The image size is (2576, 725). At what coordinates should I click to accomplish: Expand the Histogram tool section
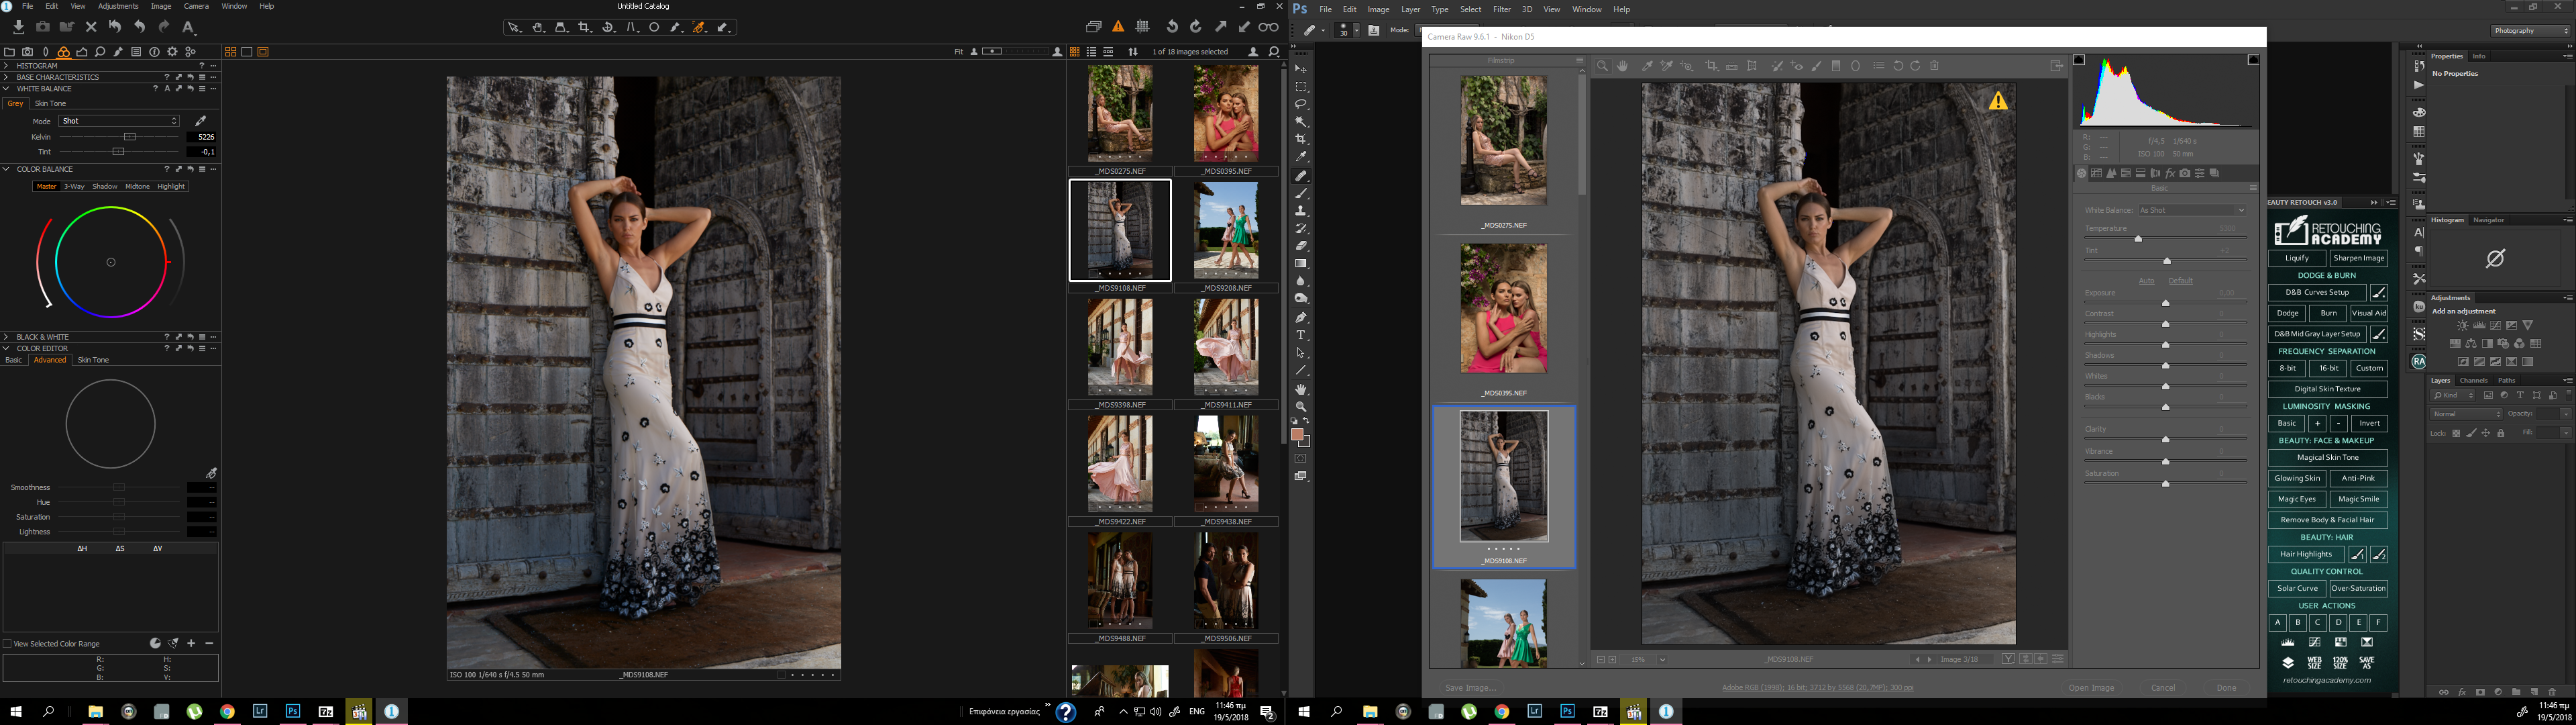[6, 66]
